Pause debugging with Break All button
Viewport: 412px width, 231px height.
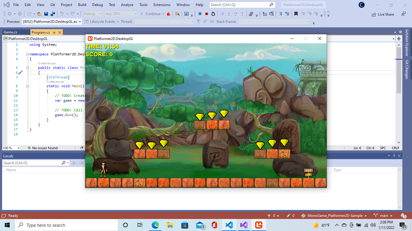(200, 14)
